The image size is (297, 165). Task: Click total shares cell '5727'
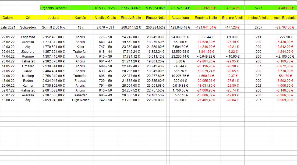(258, 8)
